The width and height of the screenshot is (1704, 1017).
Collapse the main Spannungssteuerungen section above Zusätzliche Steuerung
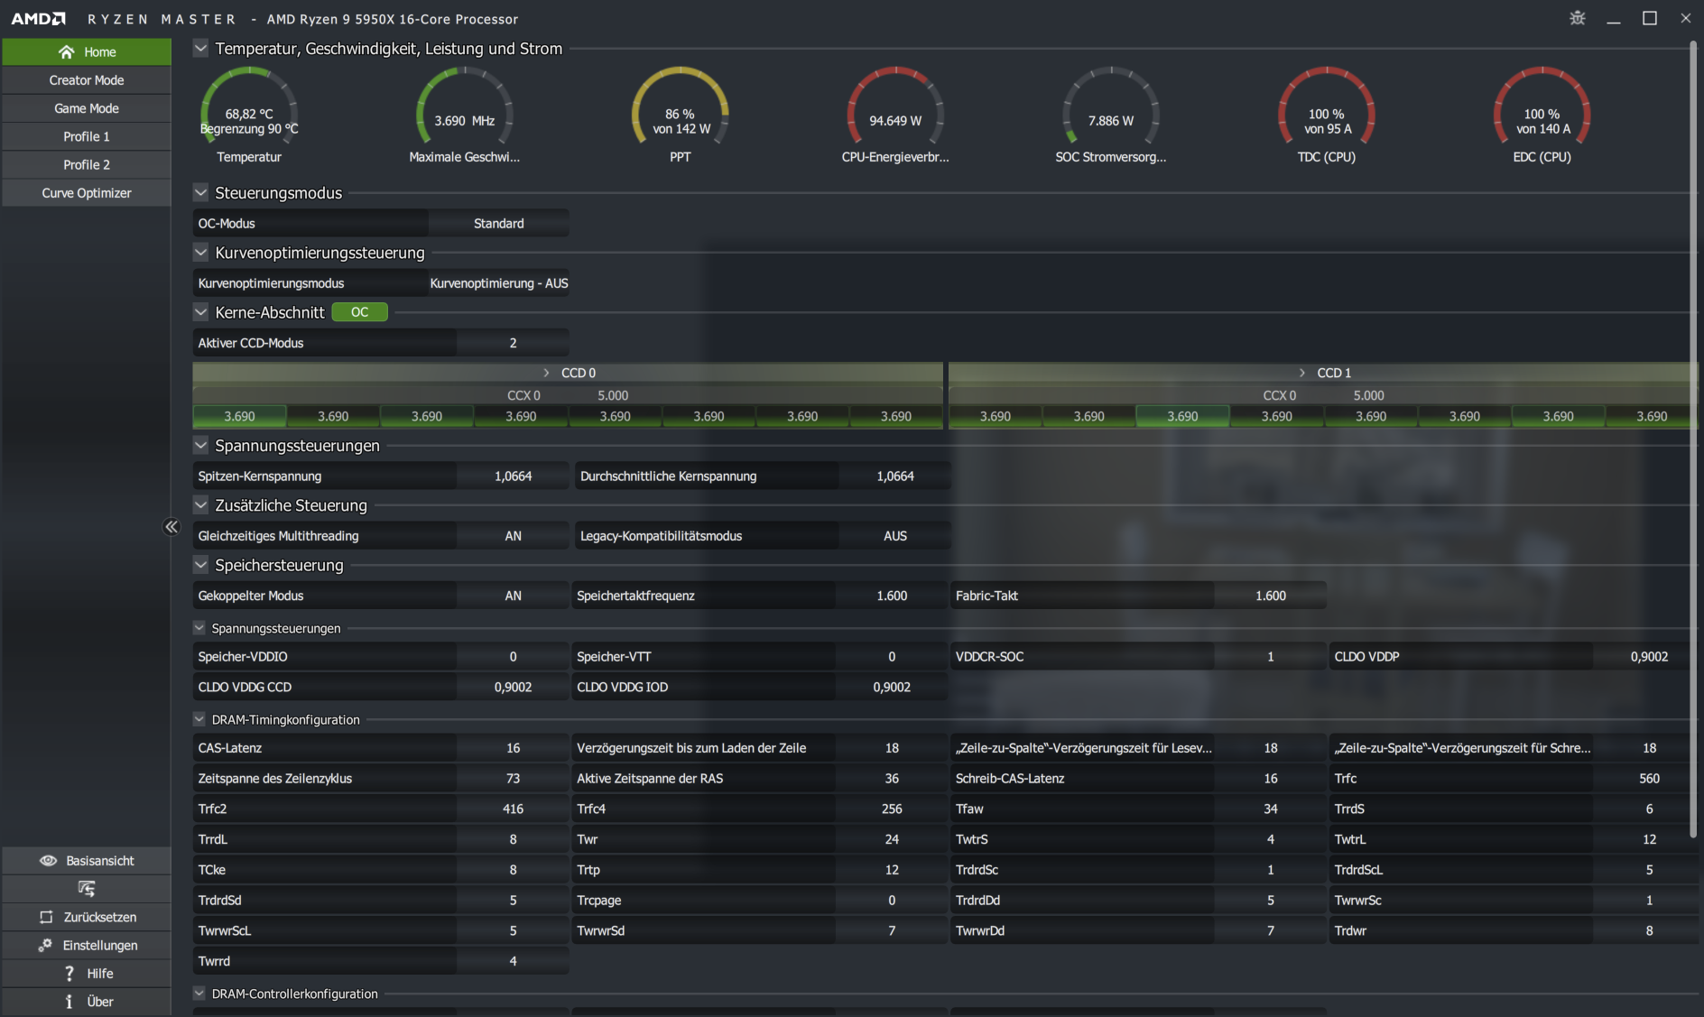(201, 445)
